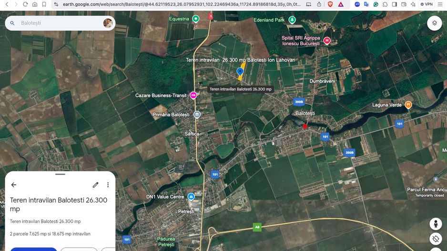The width and height of the screenshot is (447, 251).
Task: Click the panel title Teren intravilan Balotesti
Action: click(59, 204)
